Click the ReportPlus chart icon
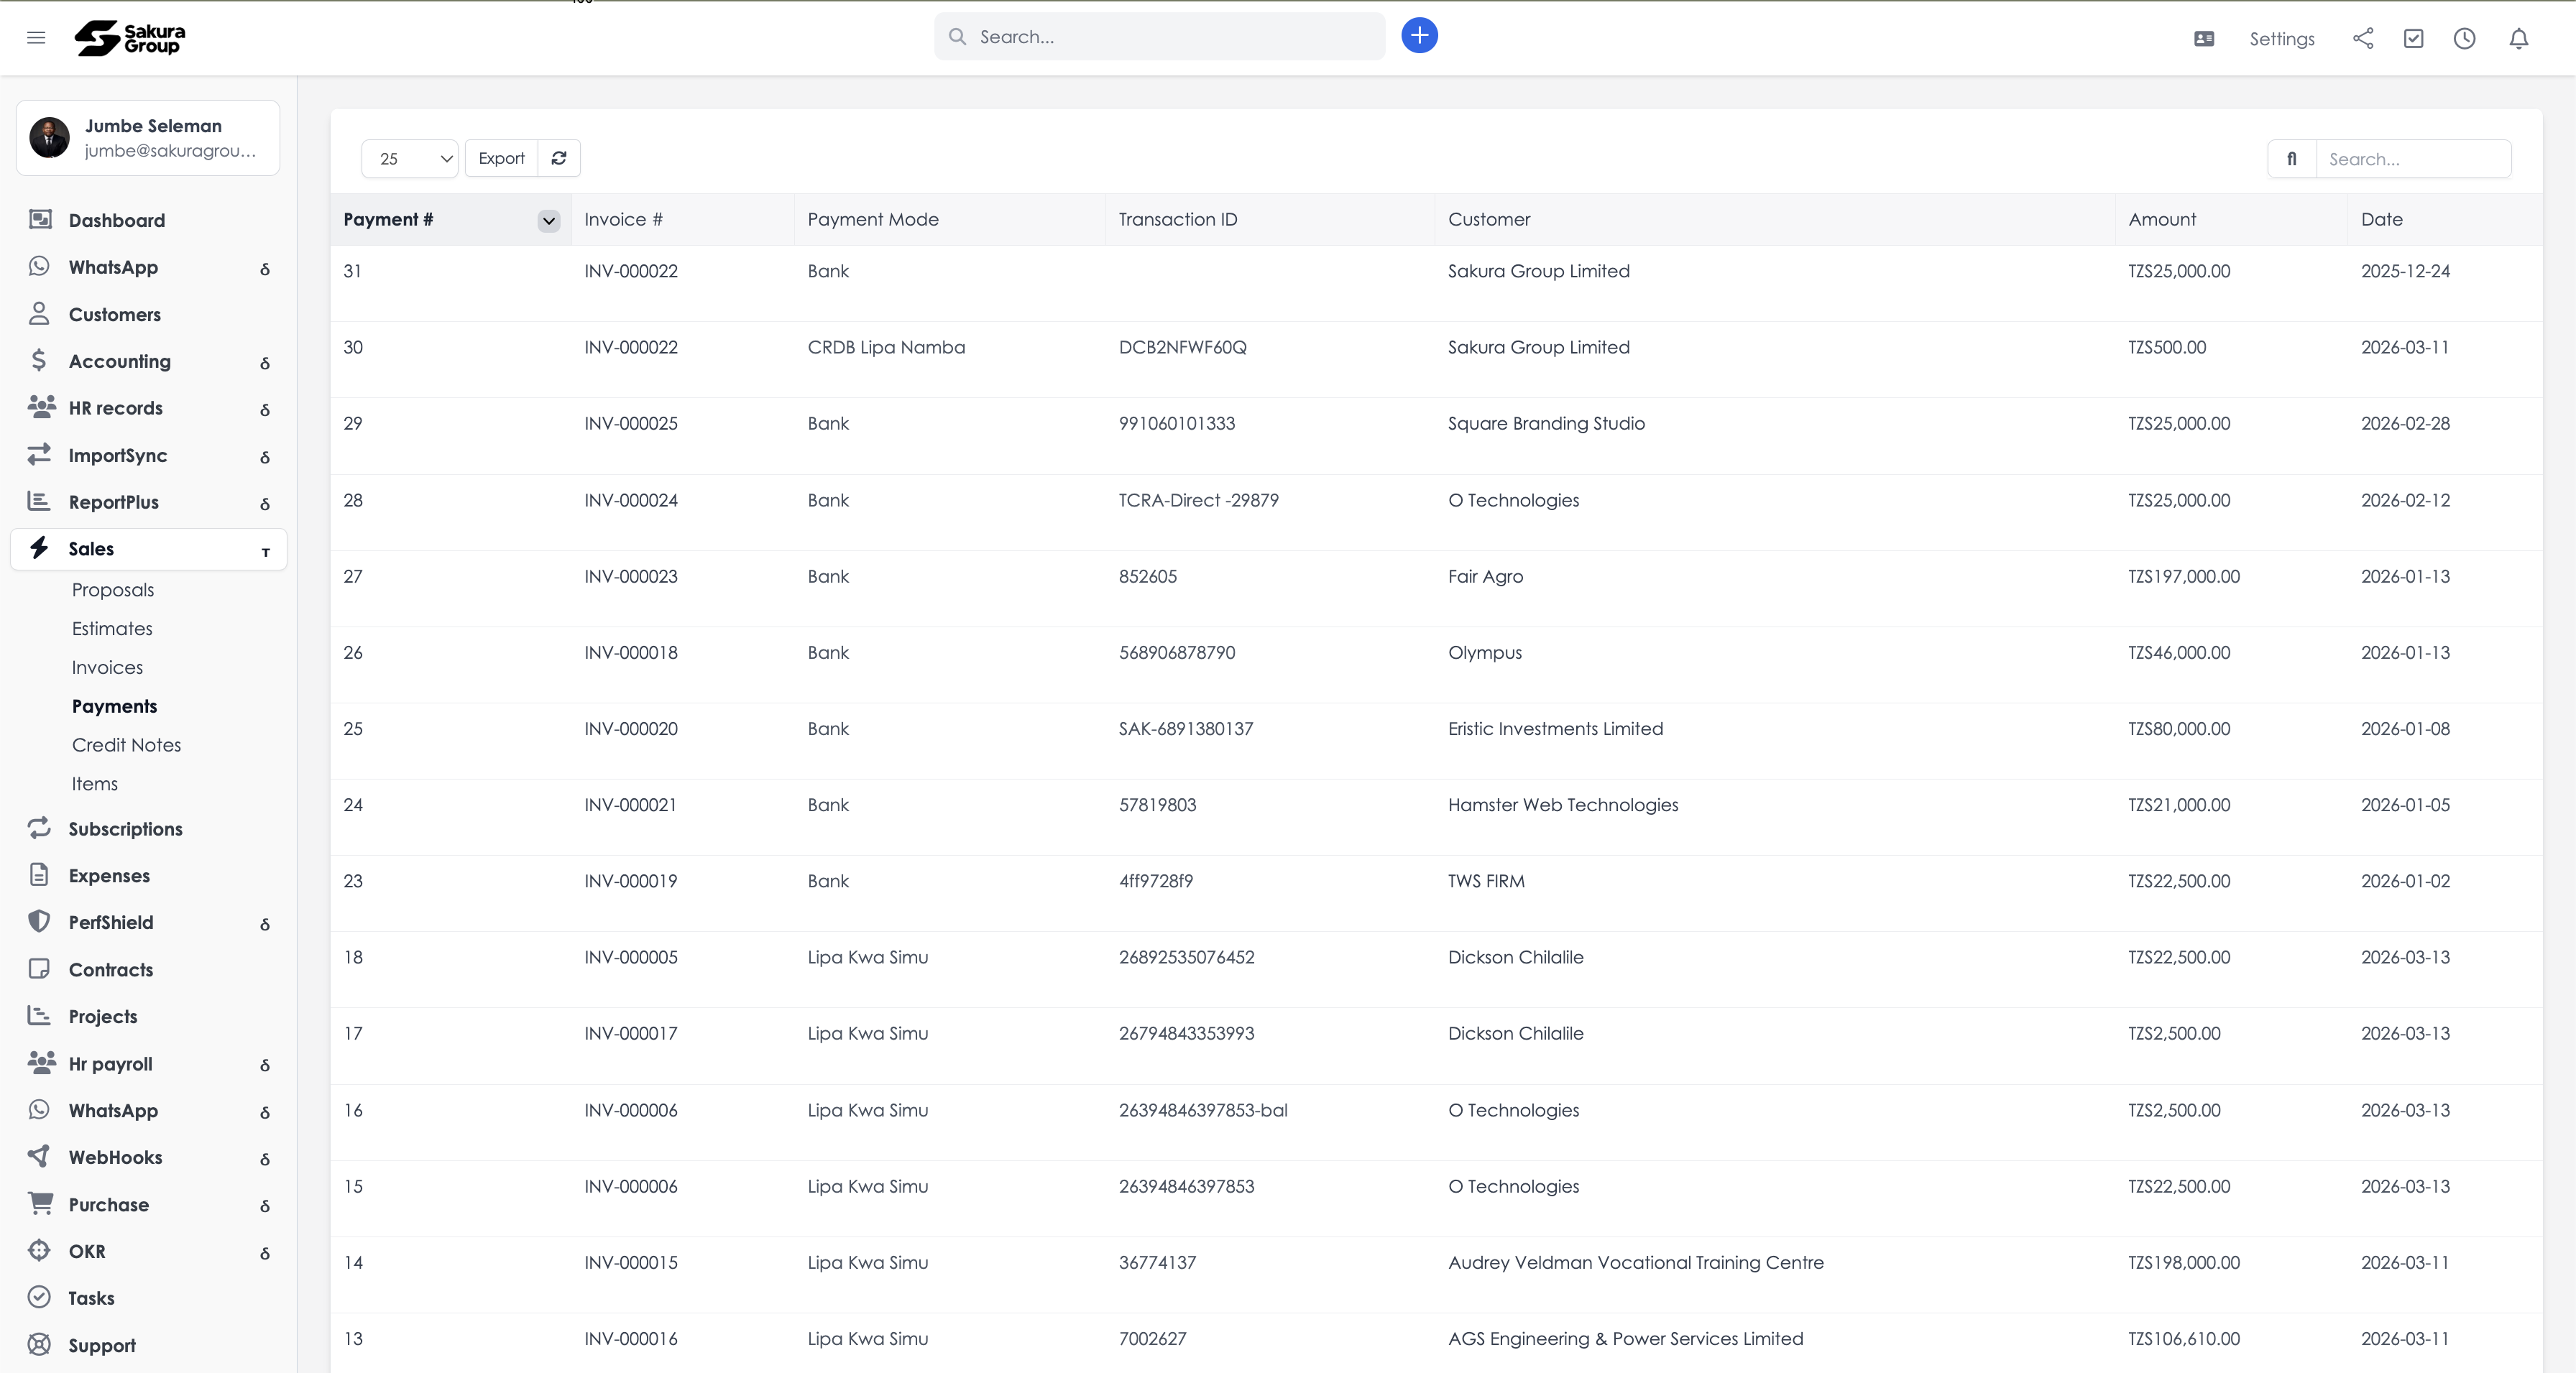The width and height of the screenshot is (2576, 1373). [x=39, y=501]
